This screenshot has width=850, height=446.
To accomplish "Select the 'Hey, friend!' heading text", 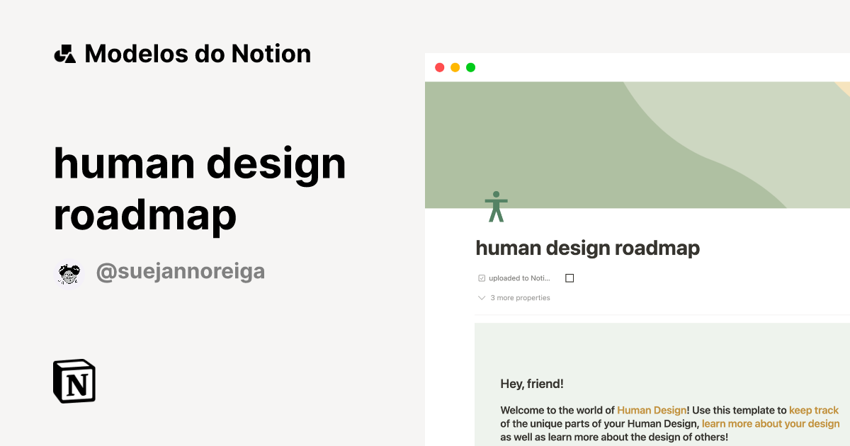I will coord(533,384).
